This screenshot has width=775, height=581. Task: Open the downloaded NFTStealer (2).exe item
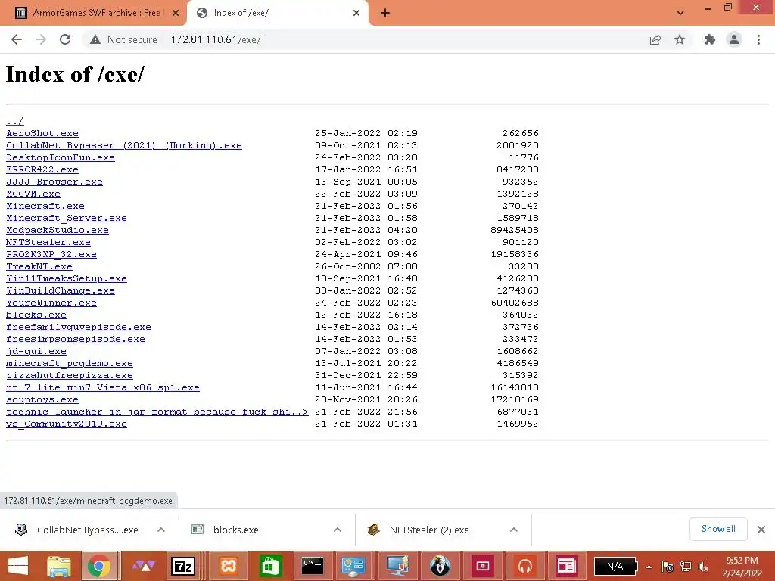(420, 530)
